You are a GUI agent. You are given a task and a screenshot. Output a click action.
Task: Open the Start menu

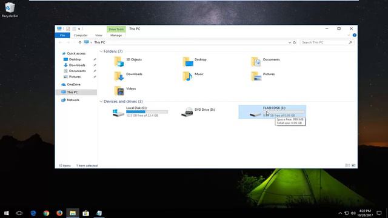click(x=7, y=213)
